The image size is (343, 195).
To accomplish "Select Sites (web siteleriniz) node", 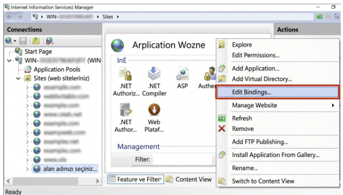I will pos(62,79).
